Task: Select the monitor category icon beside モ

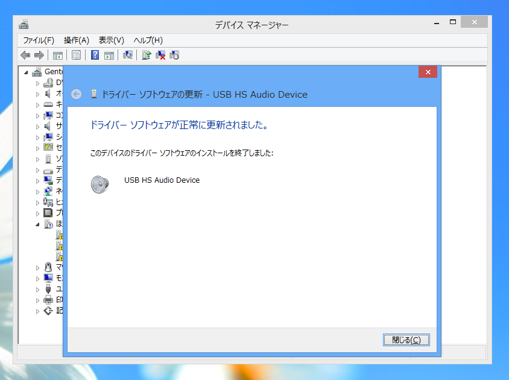Action: [x=48, y=278]
